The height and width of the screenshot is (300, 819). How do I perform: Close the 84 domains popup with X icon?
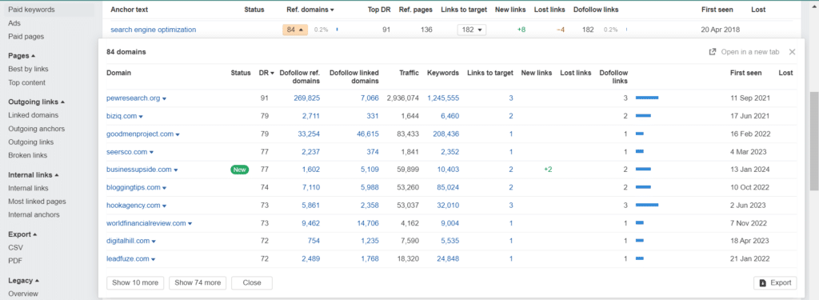(792, 52)
